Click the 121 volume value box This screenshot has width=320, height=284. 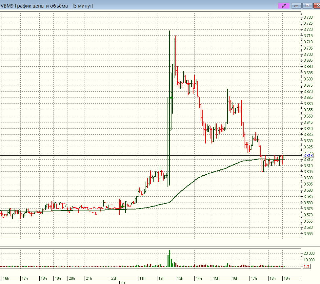click(x=307, y=267)
